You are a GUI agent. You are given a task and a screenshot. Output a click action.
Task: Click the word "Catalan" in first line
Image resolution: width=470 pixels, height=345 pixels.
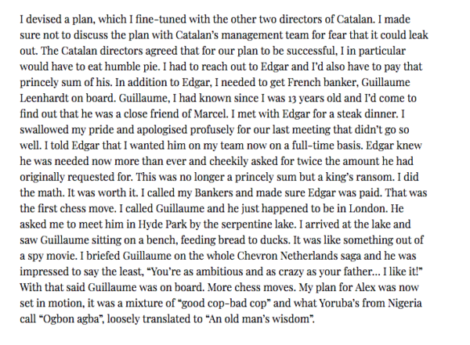[x=356, y=20]
